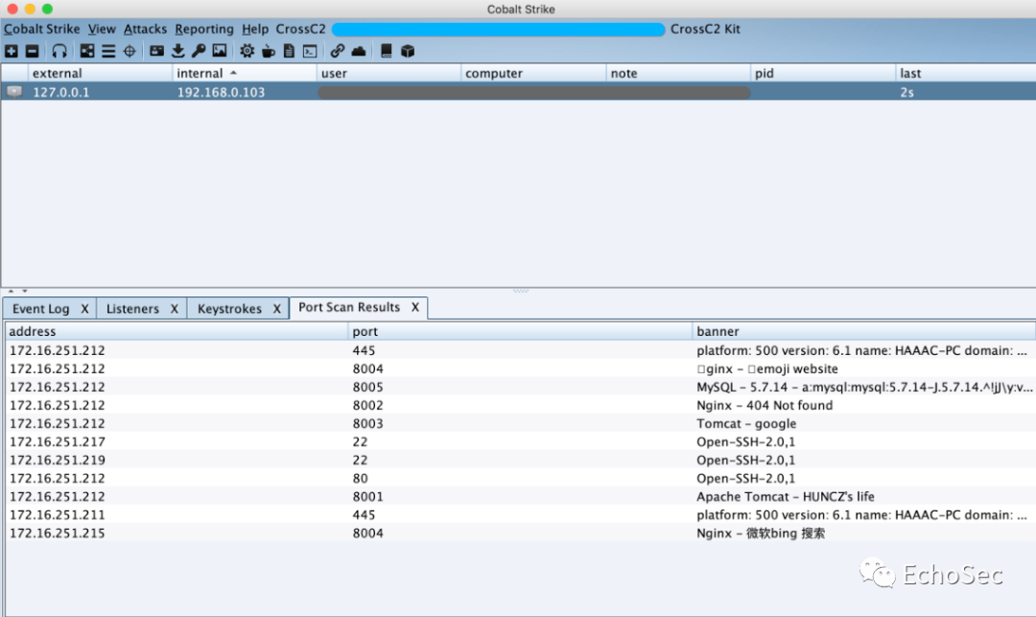Viewport: 1036px width, 617px height.
Task: Switch to the target table crosshair icon
Action: click(x=129, y=51)
